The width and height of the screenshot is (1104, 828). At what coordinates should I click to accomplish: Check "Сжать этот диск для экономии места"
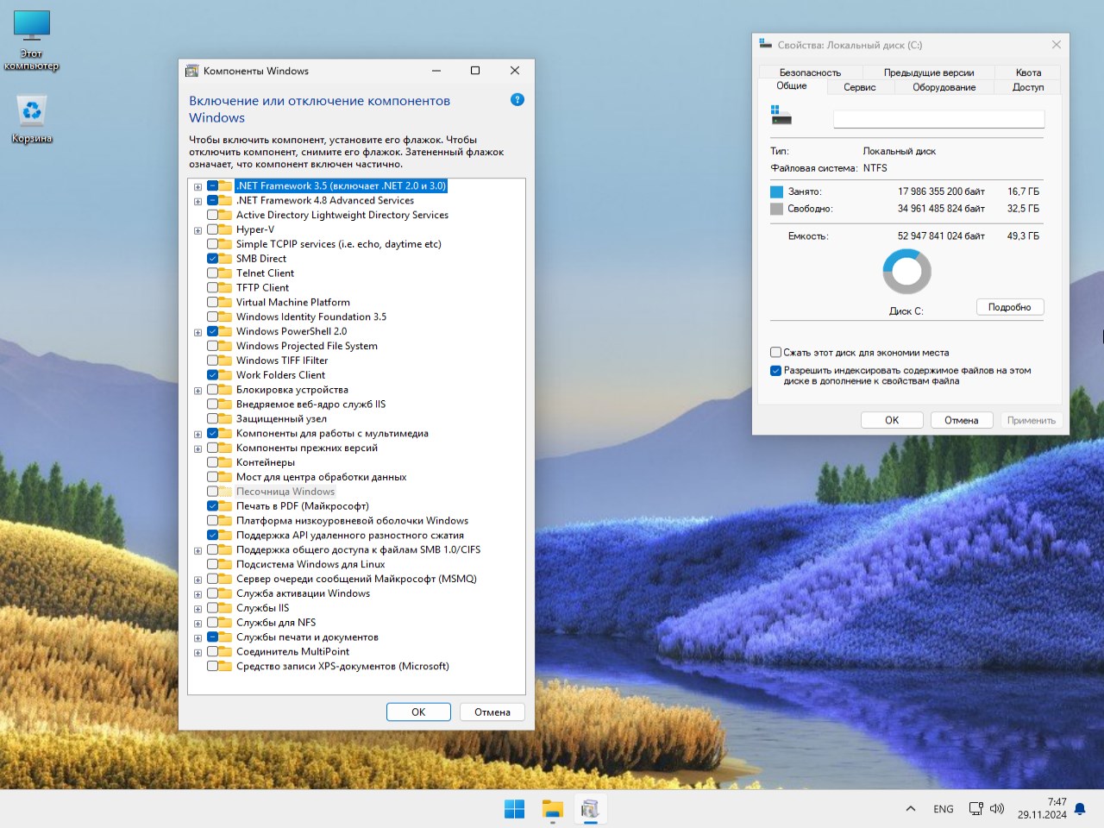click(x=775, y=353)
